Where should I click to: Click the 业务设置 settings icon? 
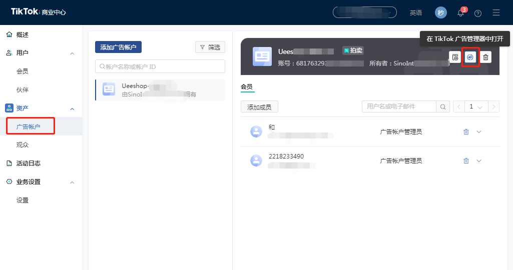9,181
